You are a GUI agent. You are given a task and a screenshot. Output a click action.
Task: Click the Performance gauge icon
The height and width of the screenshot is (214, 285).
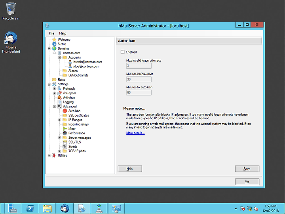coord(65,133)
